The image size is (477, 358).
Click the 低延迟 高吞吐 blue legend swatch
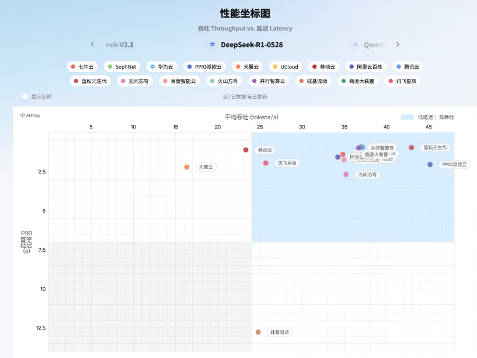coord(407,117)
